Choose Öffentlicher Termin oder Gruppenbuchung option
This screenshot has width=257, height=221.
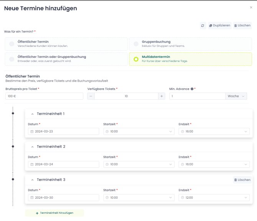12,59
